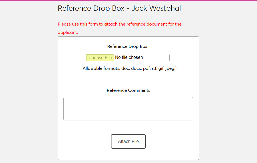Click "pdf" in the allowable formats list
This screenshot has width=257, height=163.
tap(146, 68)
